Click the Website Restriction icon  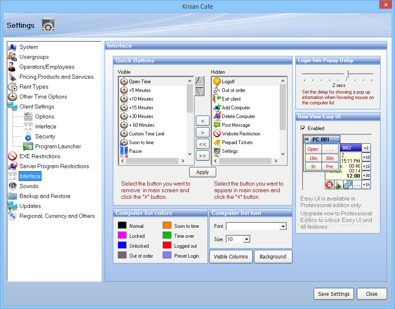(x=217, y=133)
